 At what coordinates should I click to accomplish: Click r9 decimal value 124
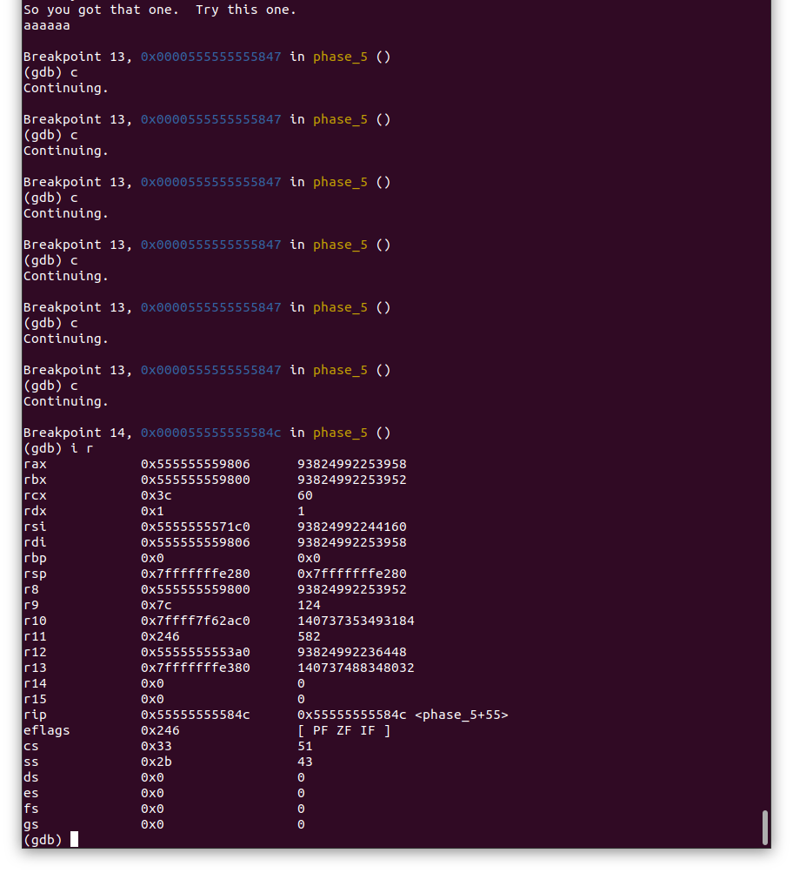(310, 605)
